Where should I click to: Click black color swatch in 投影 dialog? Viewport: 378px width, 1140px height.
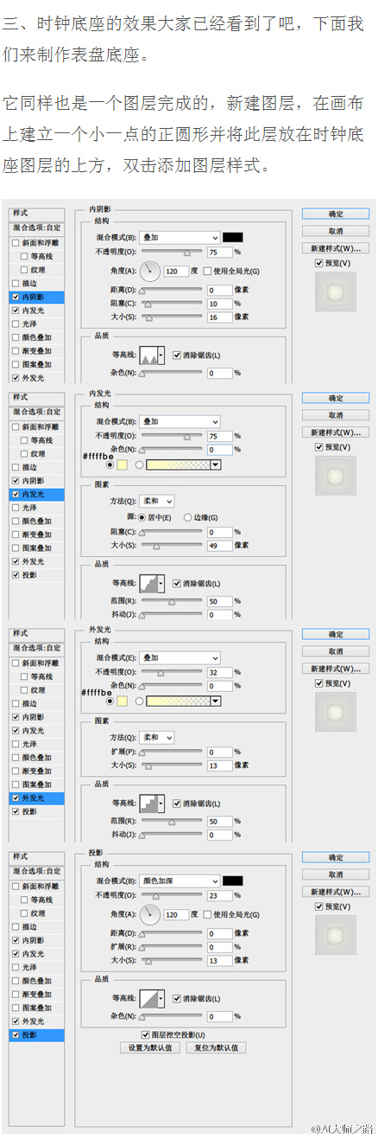tap(233, 881)
